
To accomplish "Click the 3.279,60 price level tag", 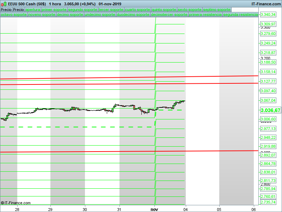I will click(x=268, y=34).
